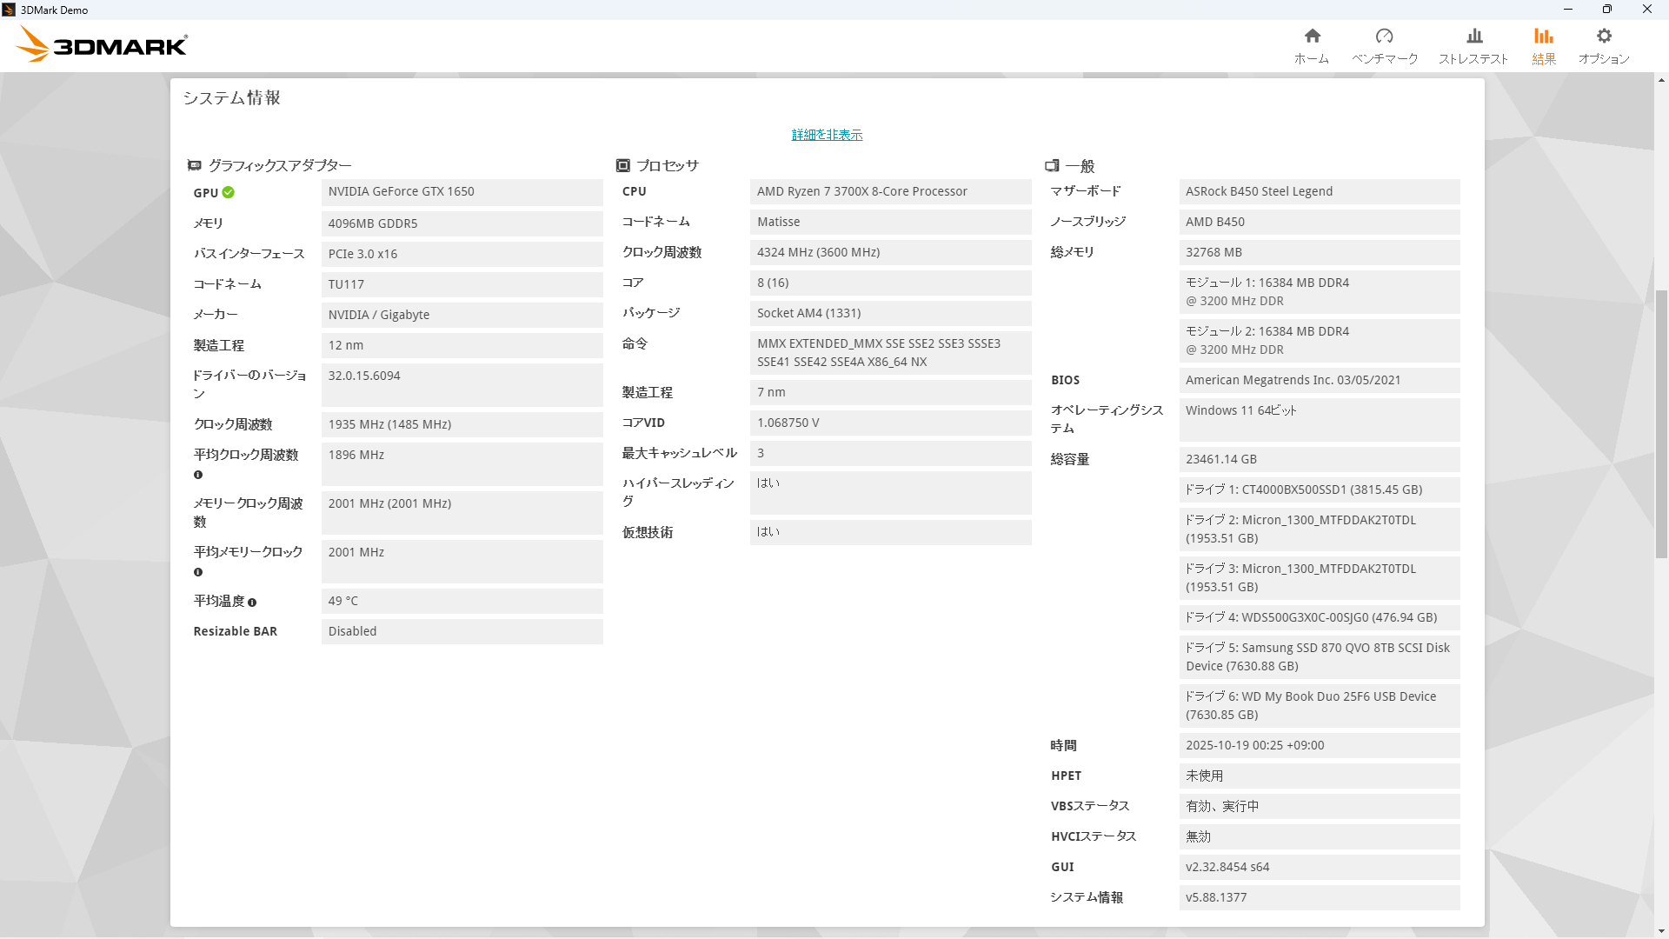Screen dimensions: 1669x939
Task: Click the ホーム tab label
Action: tap(1311, 59)
